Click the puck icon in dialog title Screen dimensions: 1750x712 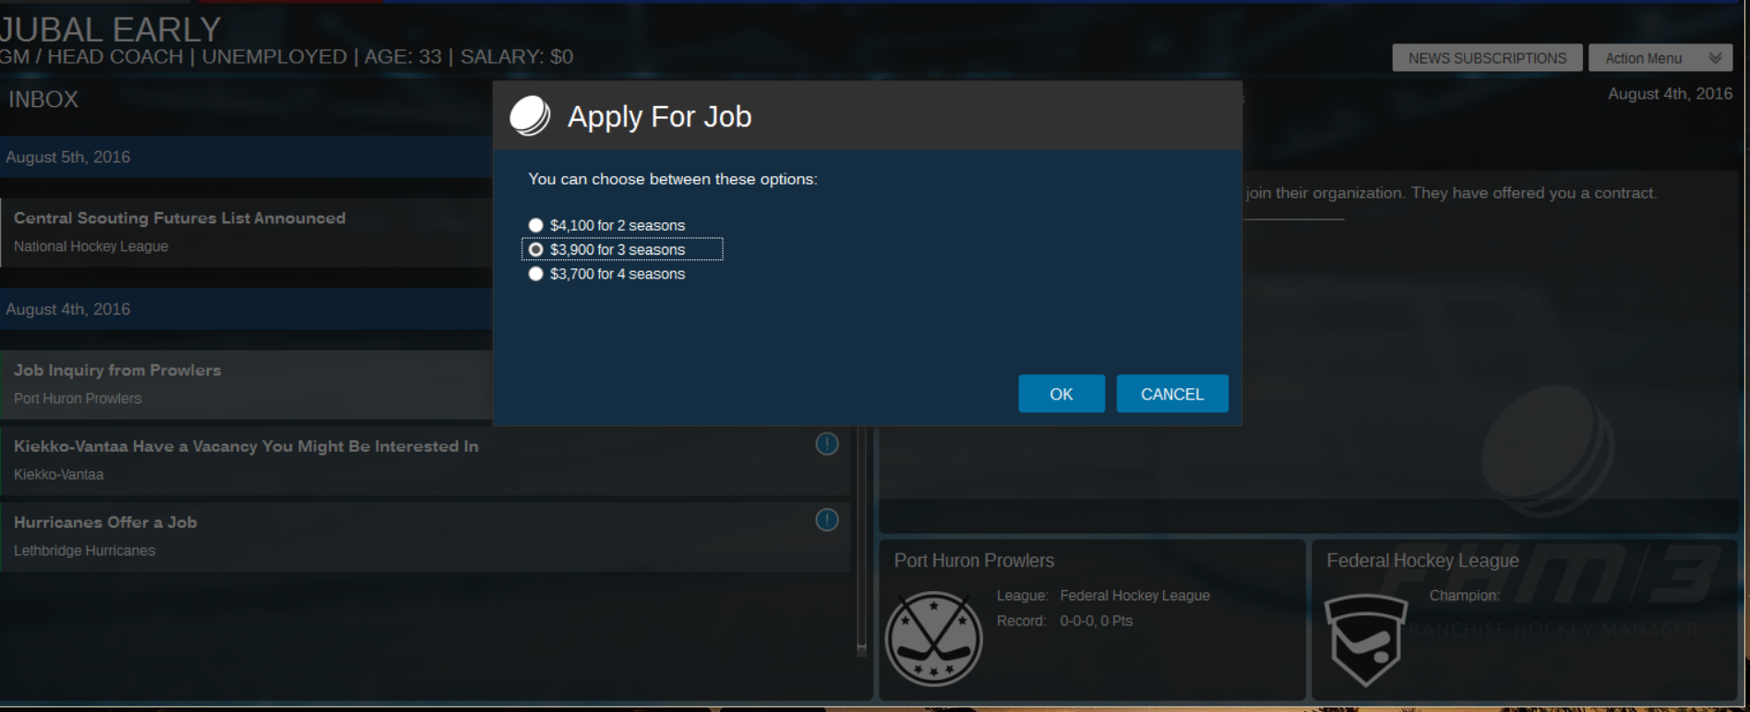click(x=530, y=116)
